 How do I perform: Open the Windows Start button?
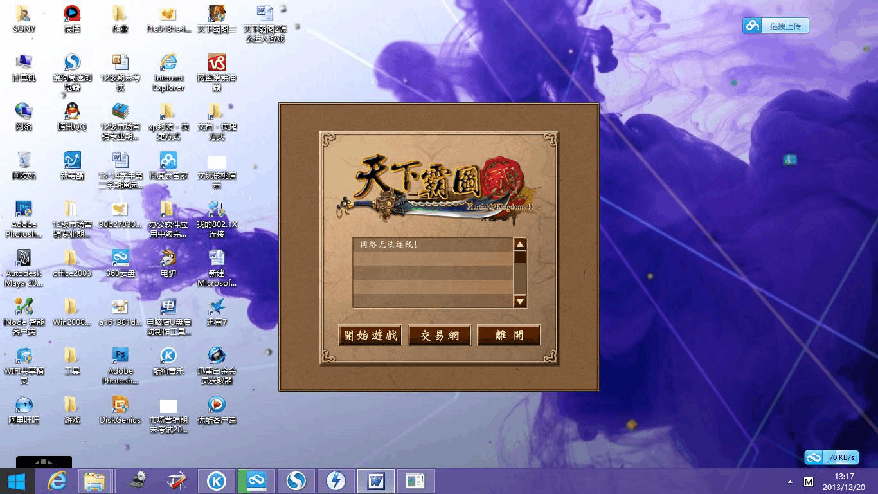pyautogui.click(x=17, y=481)
